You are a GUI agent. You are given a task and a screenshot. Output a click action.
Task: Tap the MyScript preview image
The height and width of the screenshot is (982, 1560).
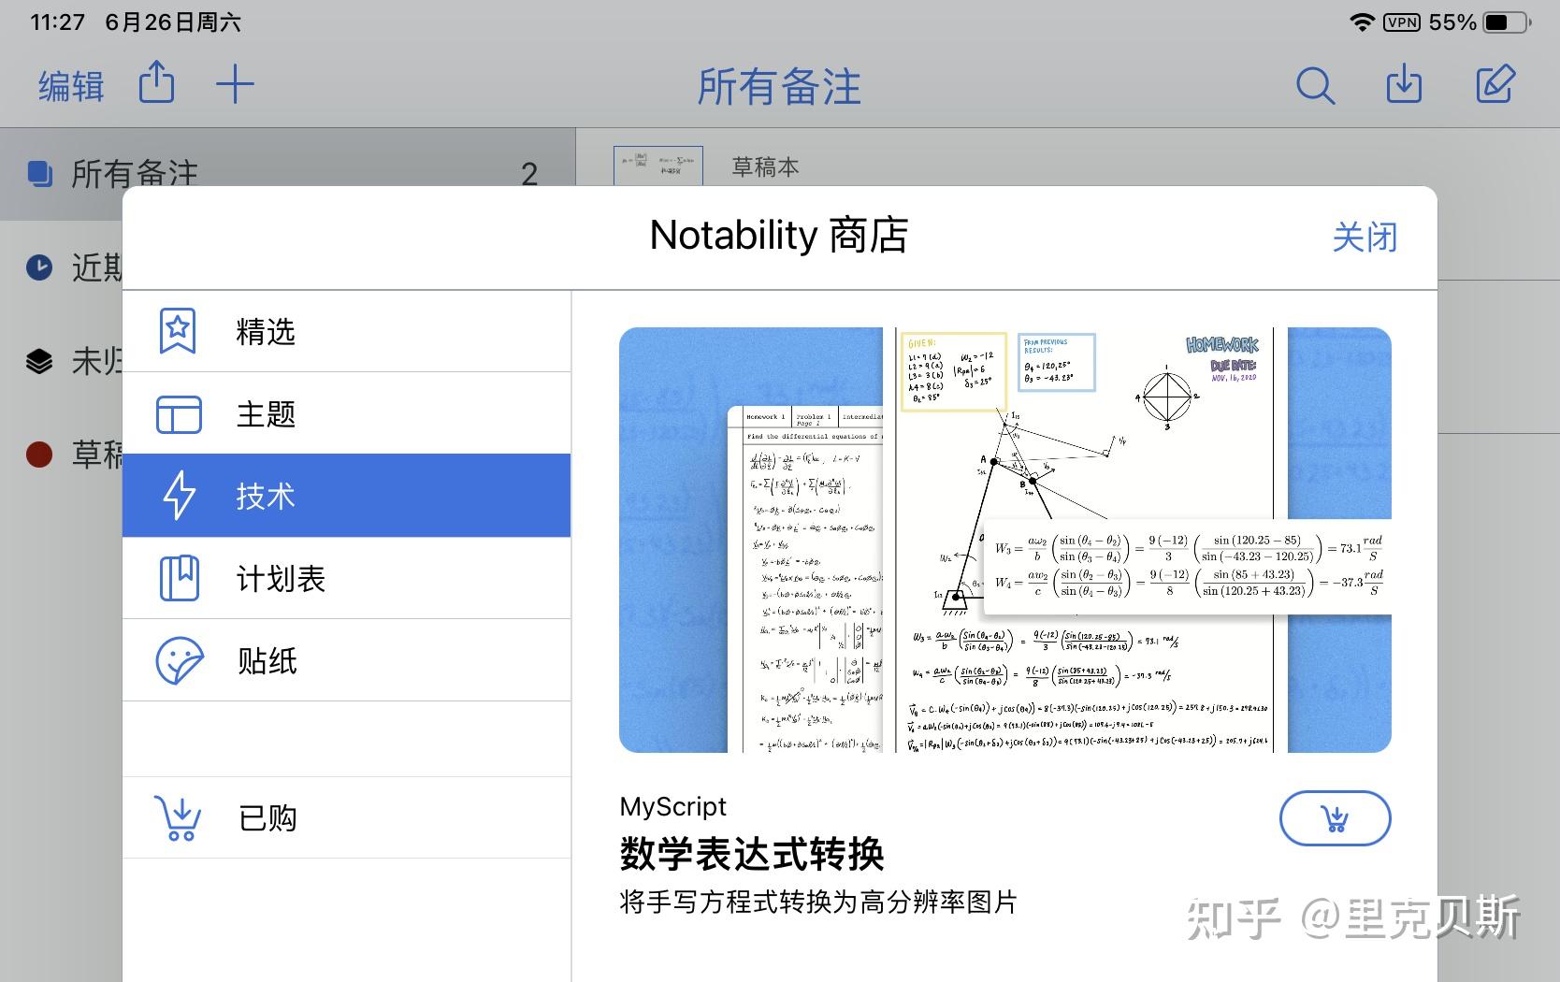click(1005, 540)
